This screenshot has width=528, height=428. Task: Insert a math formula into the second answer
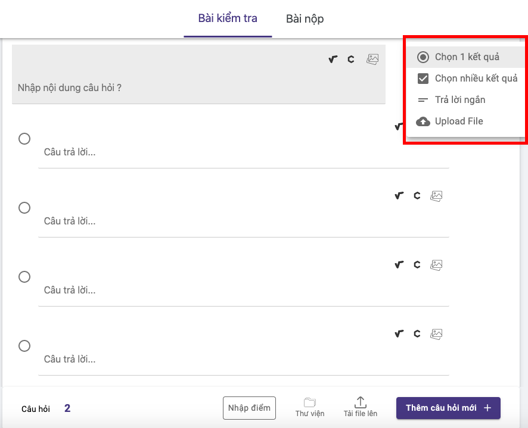click(x=399, y=195)
